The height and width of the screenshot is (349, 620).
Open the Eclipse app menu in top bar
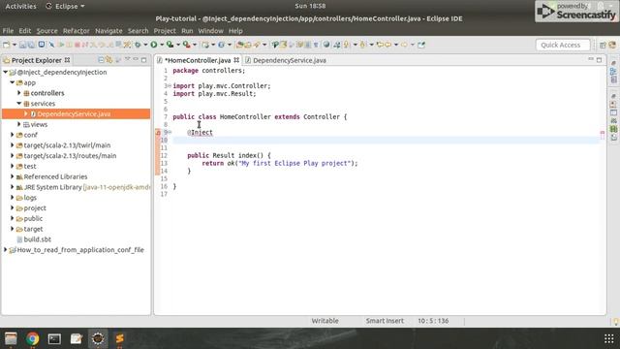click(x=66, y=7)
